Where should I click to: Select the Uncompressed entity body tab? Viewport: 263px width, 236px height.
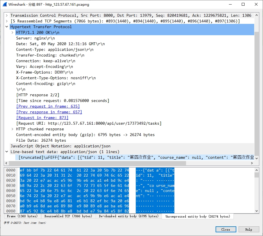coord(197,216)
